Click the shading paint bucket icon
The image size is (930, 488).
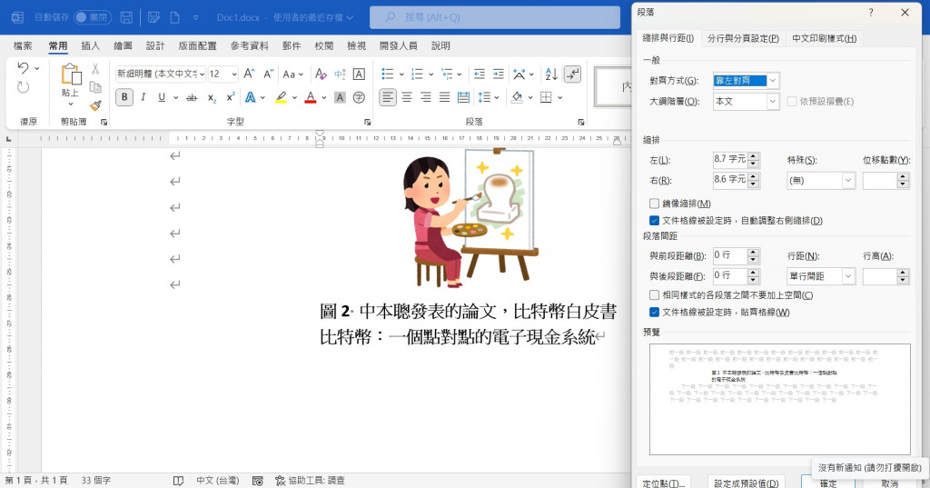coord(517,97)
